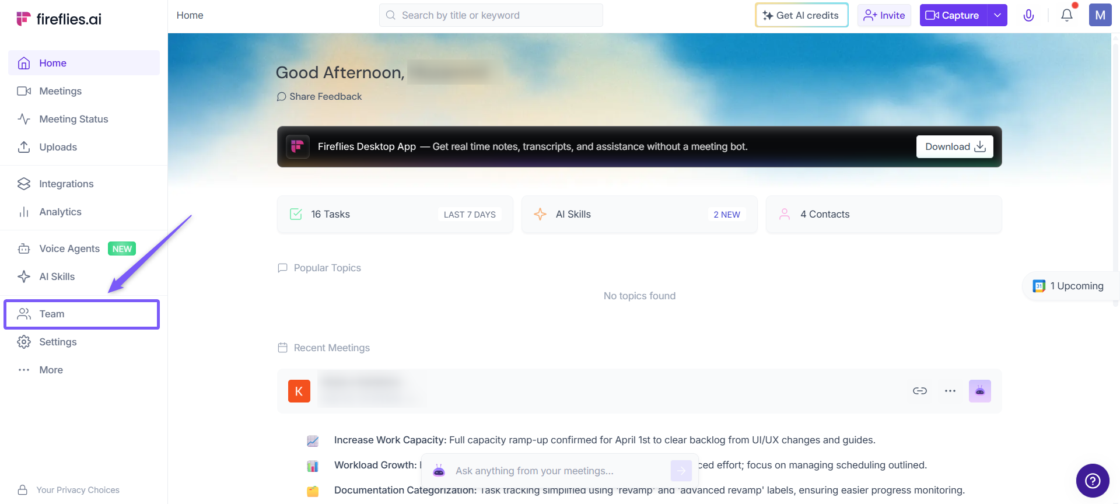The height and width of the screenshot is (504, 1120).
Task: Open the 4 Contacts card
Action: (884, 214)
